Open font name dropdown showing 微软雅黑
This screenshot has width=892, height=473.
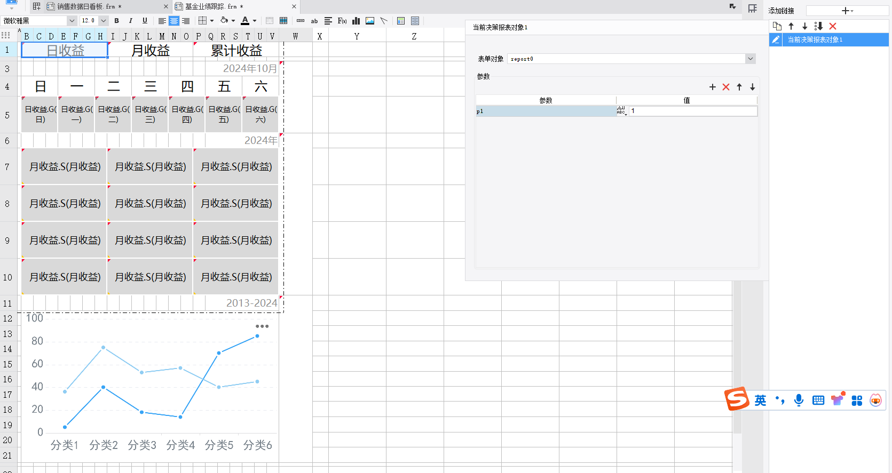(72, 21)
